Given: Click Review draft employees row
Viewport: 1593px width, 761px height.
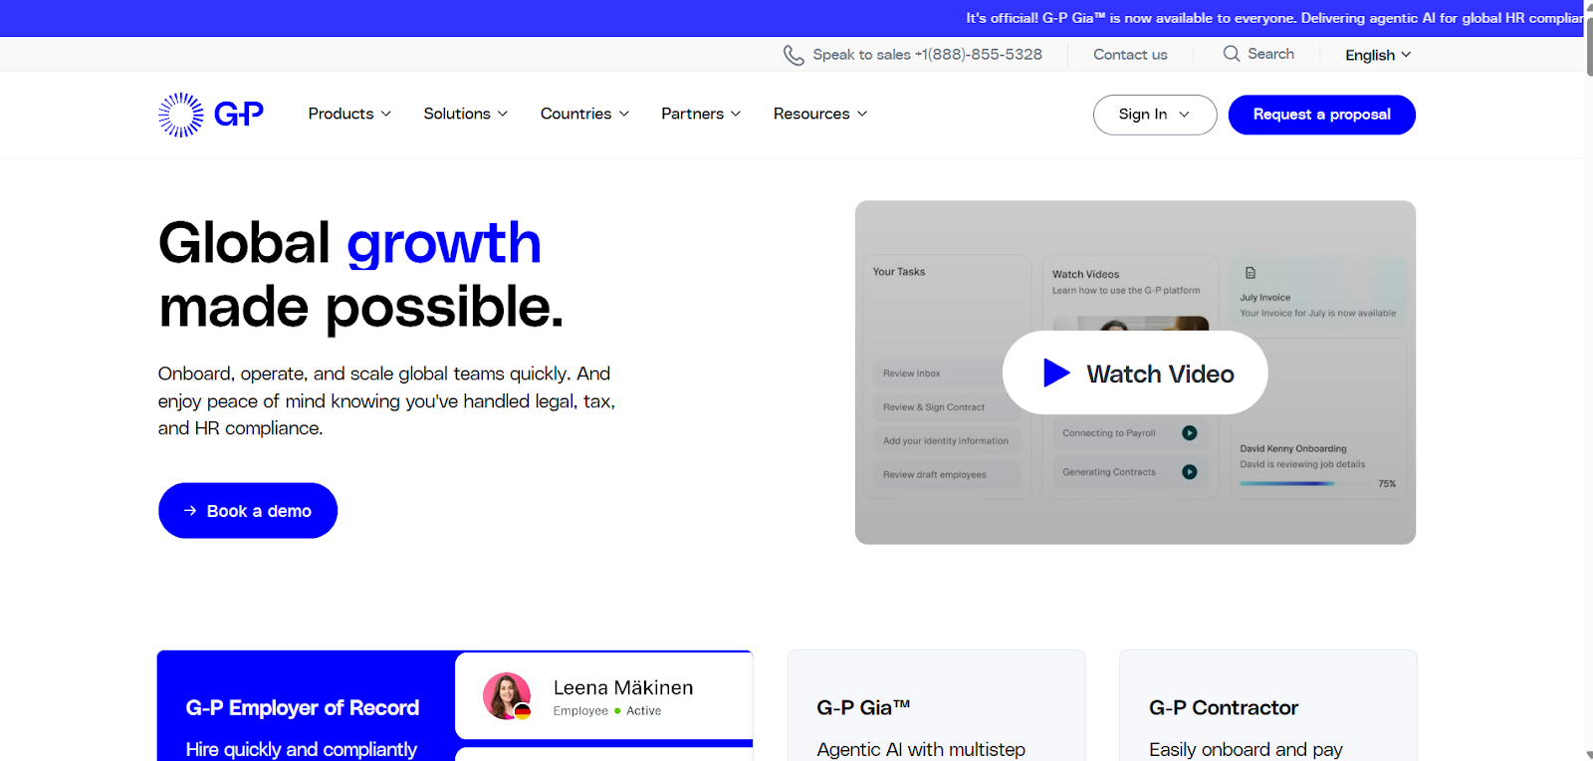Looking at the screenshot, I should [x=947, y=475].
